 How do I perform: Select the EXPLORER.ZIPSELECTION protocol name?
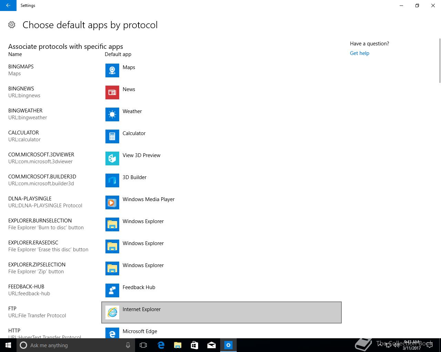(x=37, y=265)
